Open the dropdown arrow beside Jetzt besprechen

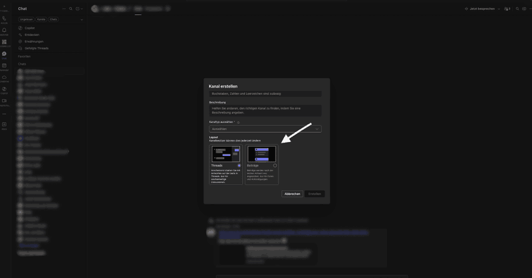tap(499, 9)
